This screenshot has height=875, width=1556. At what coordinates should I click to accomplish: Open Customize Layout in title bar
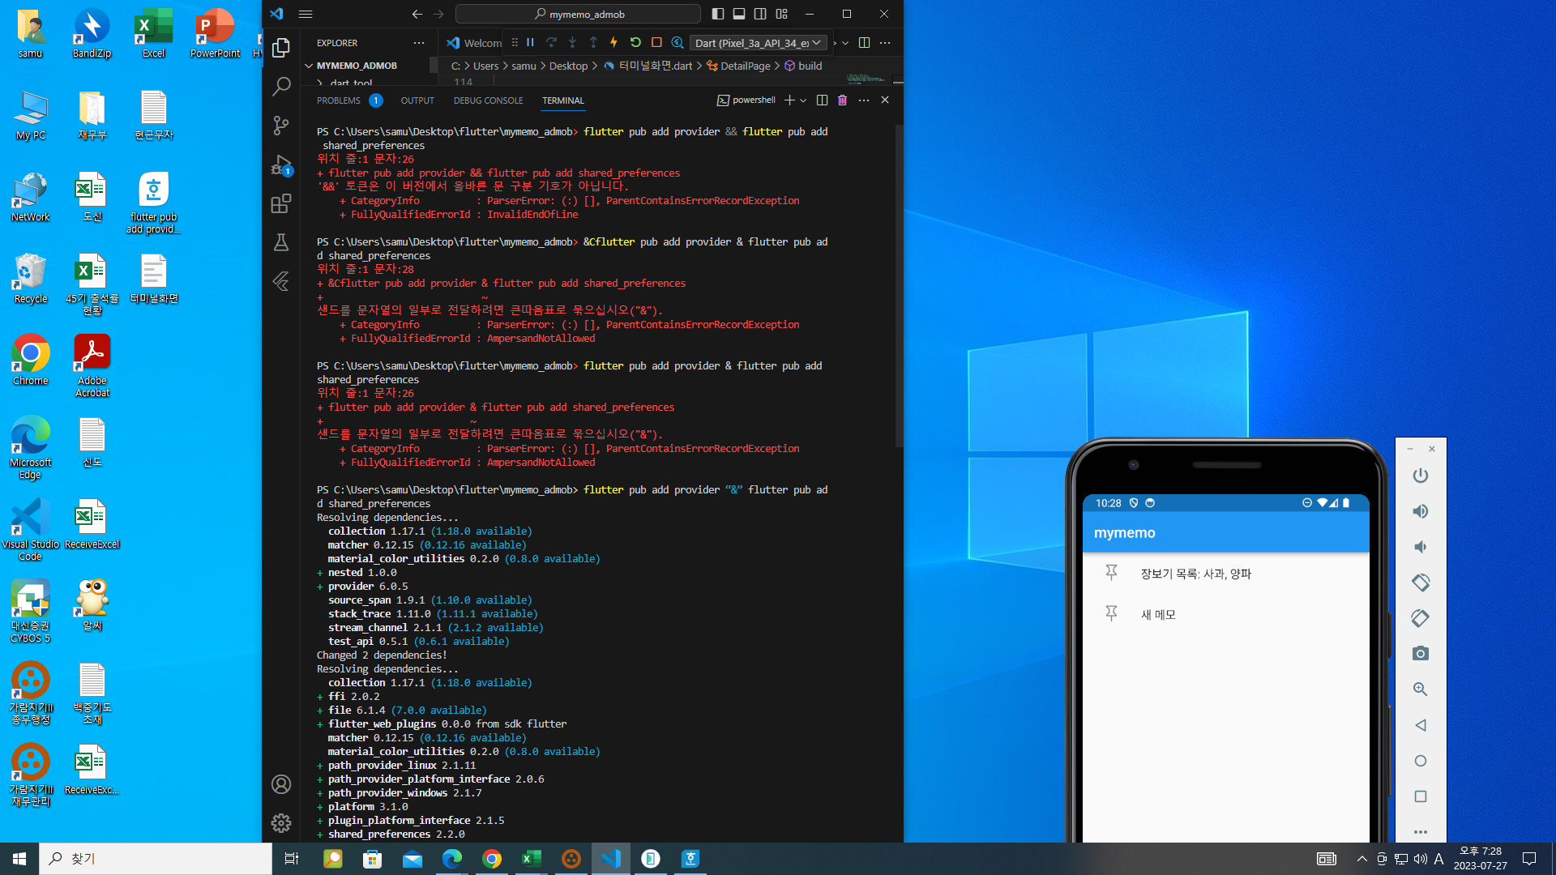782,14
